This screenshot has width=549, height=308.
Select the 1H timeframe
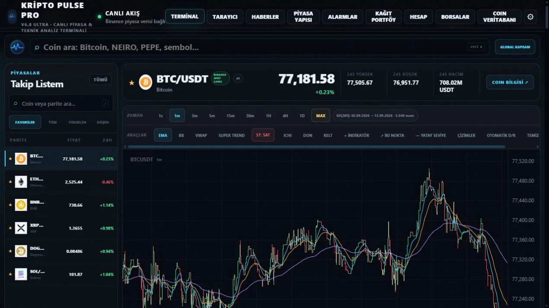coord(268,116)
